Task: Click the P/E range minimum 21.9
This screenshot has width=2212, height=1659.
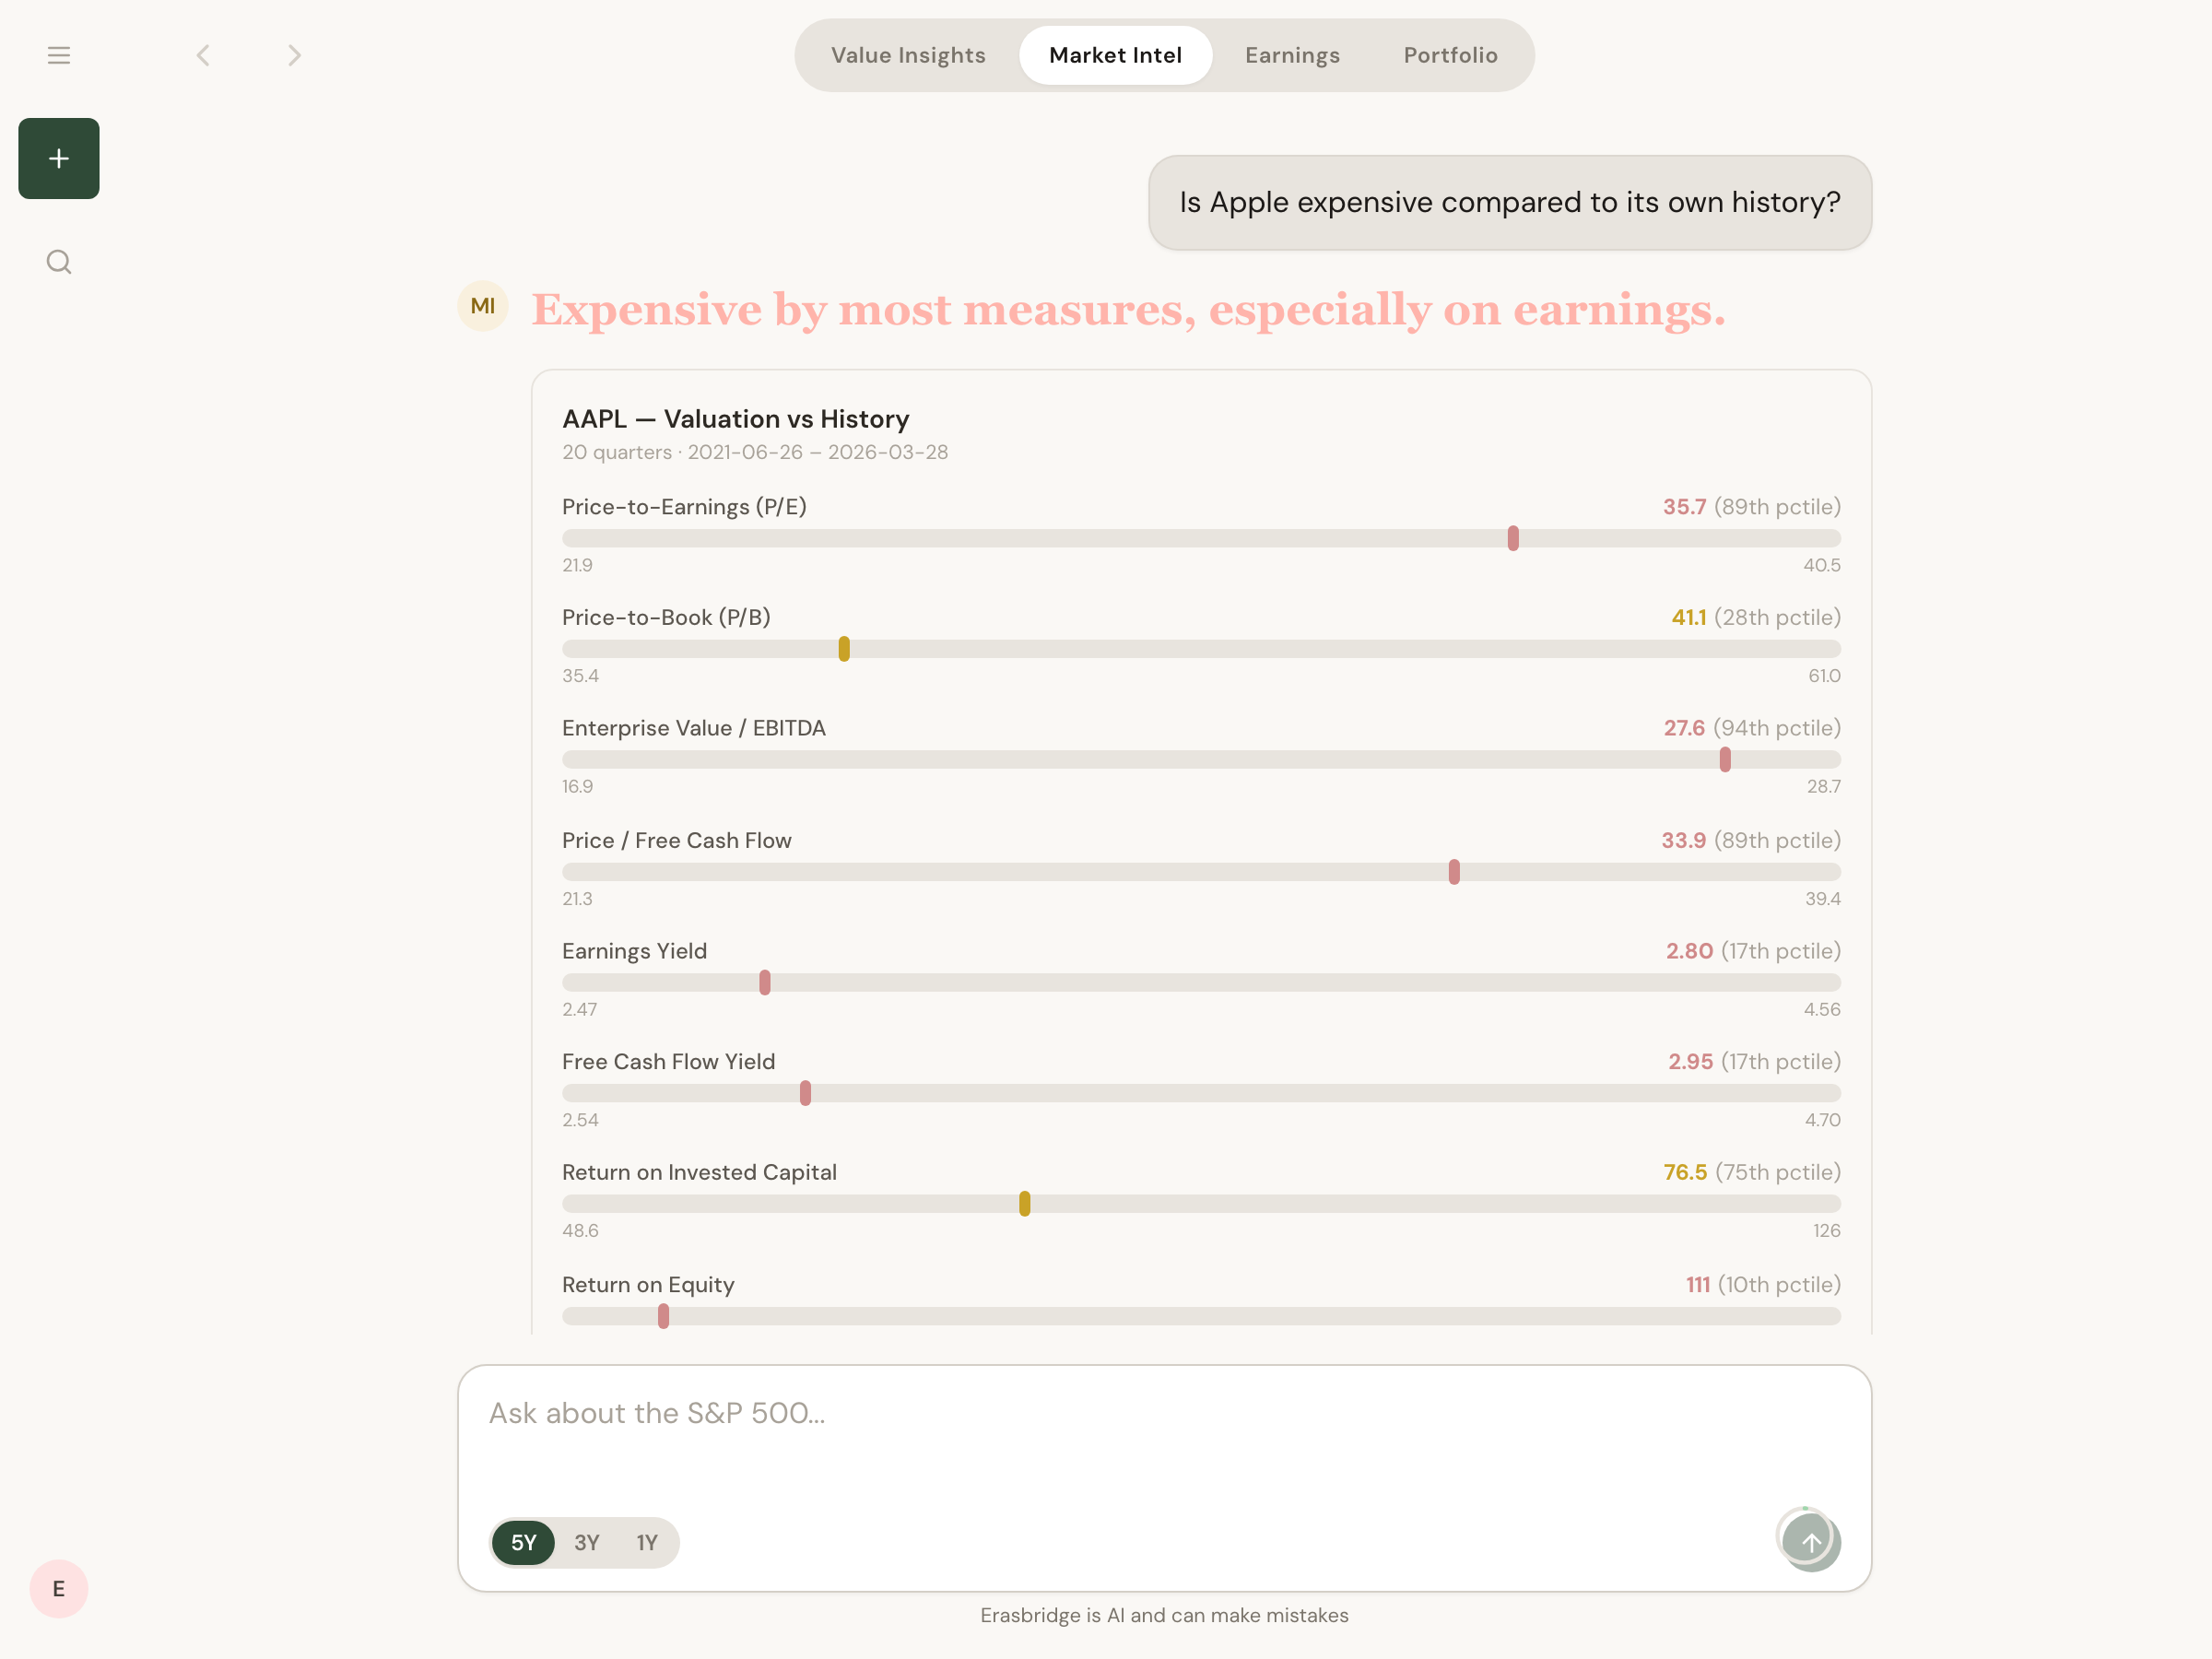Action: coord(577,565)
